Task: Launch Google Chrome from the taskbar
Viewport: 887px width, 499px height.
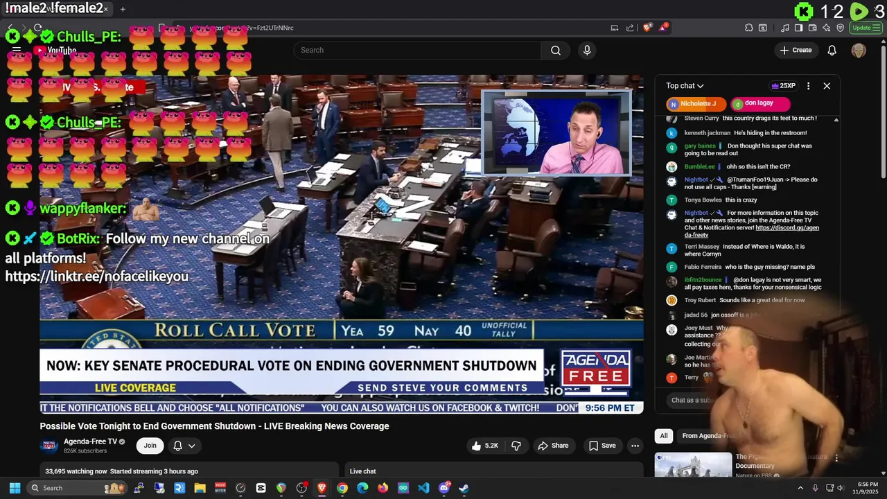Action: click(x=342, y=488)
